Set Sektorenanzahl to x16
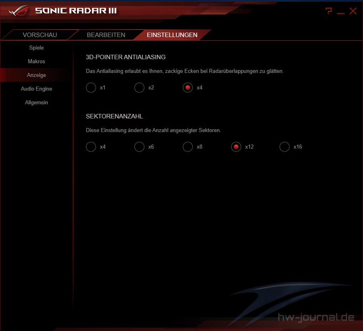 284,147
